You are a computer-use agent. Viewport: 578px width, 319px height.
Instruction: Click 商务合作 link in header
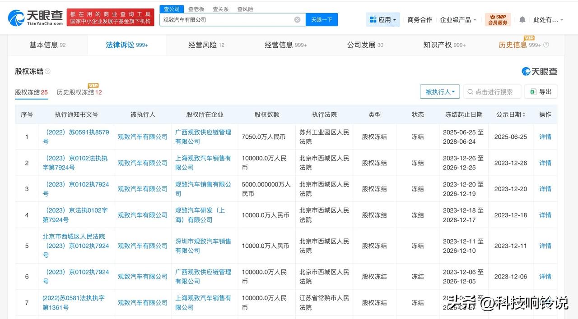(x=420, y=20)
